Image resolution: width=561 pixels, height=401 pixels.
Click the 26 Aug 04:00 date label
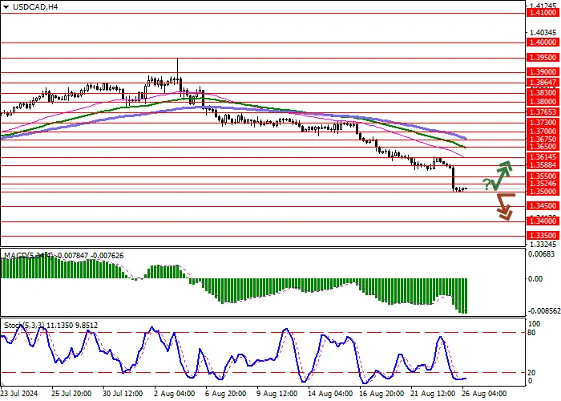484,394
